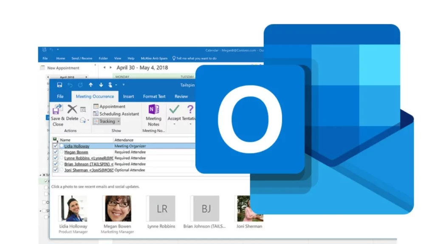Click the Undo arrow in the Quick Access Toolbar
Screen dimensions: 435x244
[71, 85]
